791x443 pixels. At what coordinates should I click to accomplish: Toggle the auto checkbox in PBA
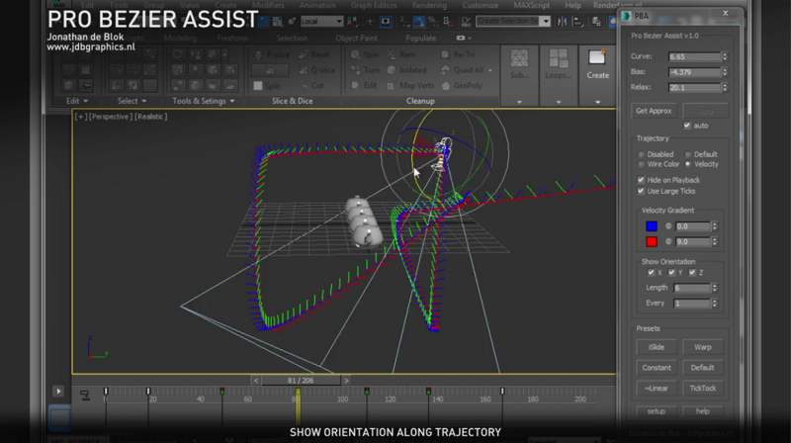point(687,126)
